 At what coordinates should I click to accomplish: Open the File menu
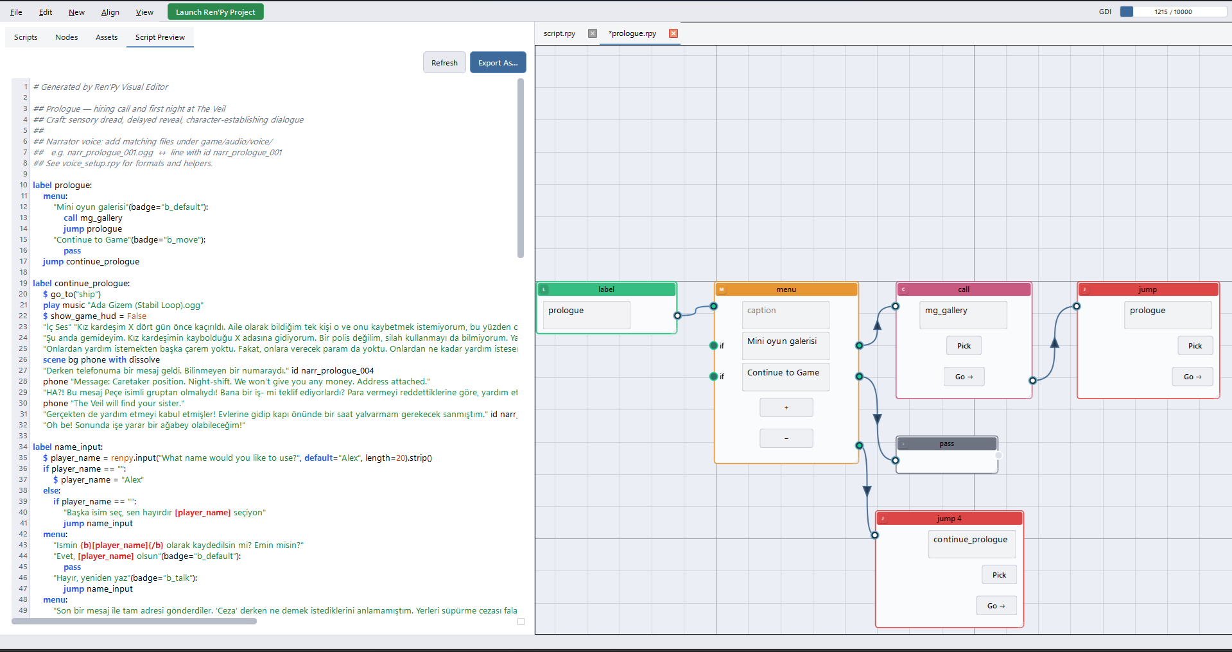pyautogui.click(x=16, y=12)
